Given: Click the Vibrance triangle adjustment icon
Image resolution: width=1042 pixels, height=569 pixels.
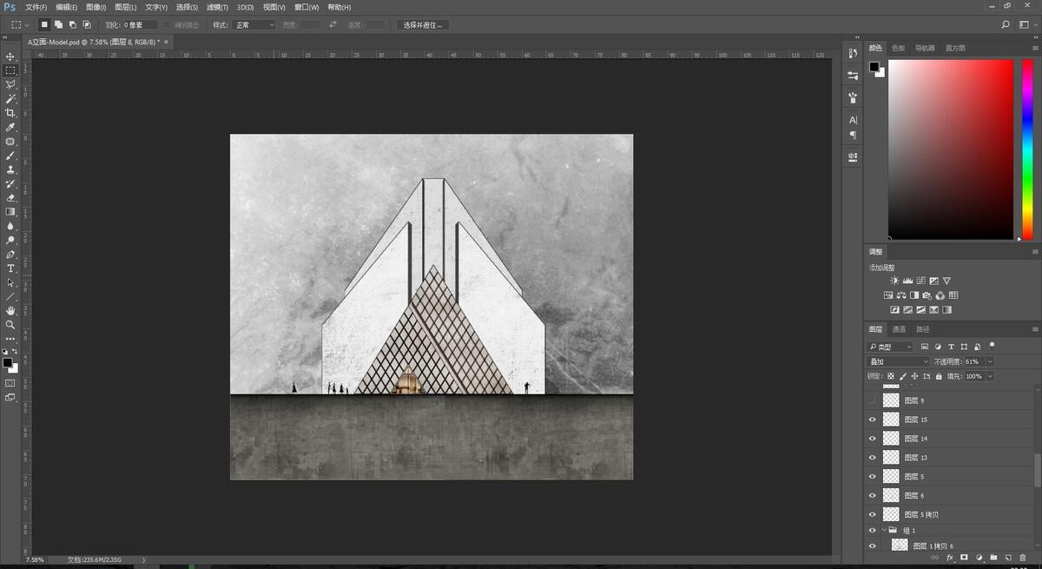Looking at the screenshot, I should [x=946, y=281].
